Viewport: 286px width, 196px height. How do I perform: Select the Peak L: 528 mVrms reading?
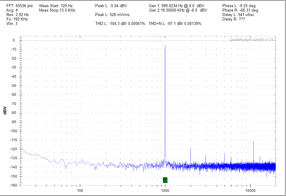point(112,15)
